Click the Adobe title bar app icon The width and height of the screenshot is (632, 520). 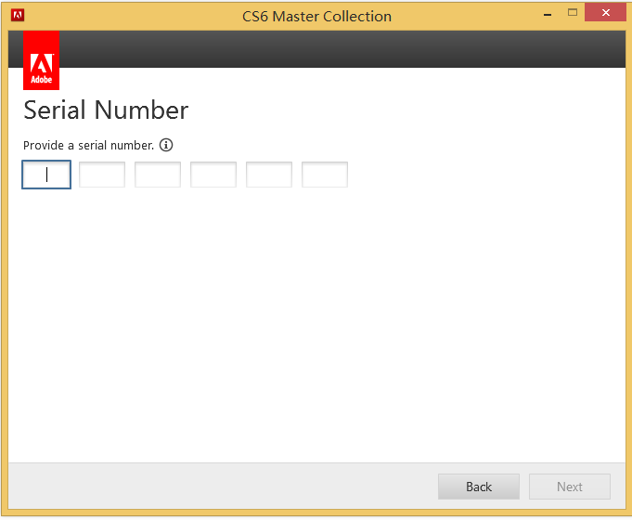click(x=18, y=16)
